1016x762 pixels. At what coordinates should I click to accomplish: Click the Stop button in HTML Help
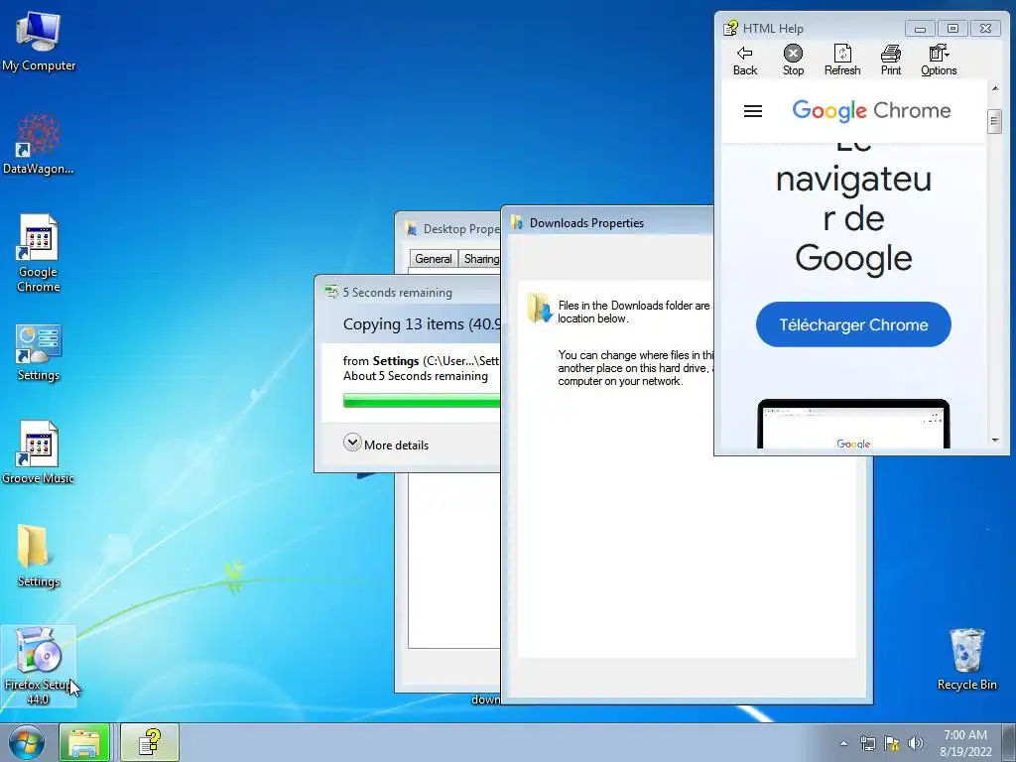[793, 61]
